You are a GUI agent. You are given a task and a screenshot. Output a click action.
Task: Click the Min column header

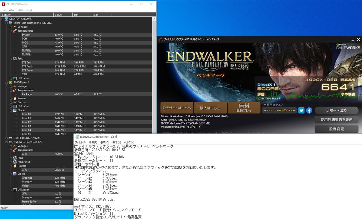coord(82,15)
